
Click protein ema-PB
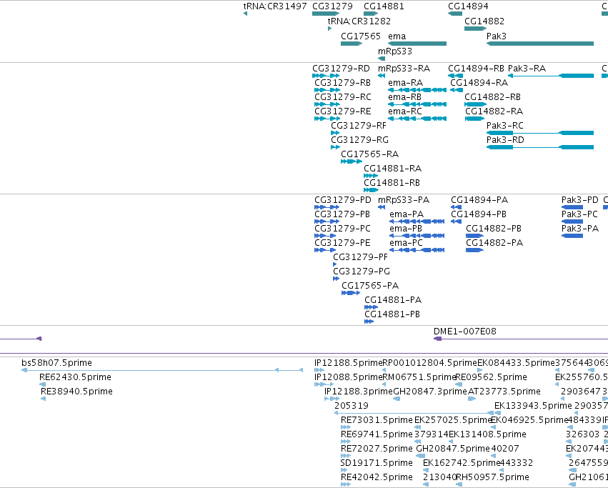click(x=406, y=229)
